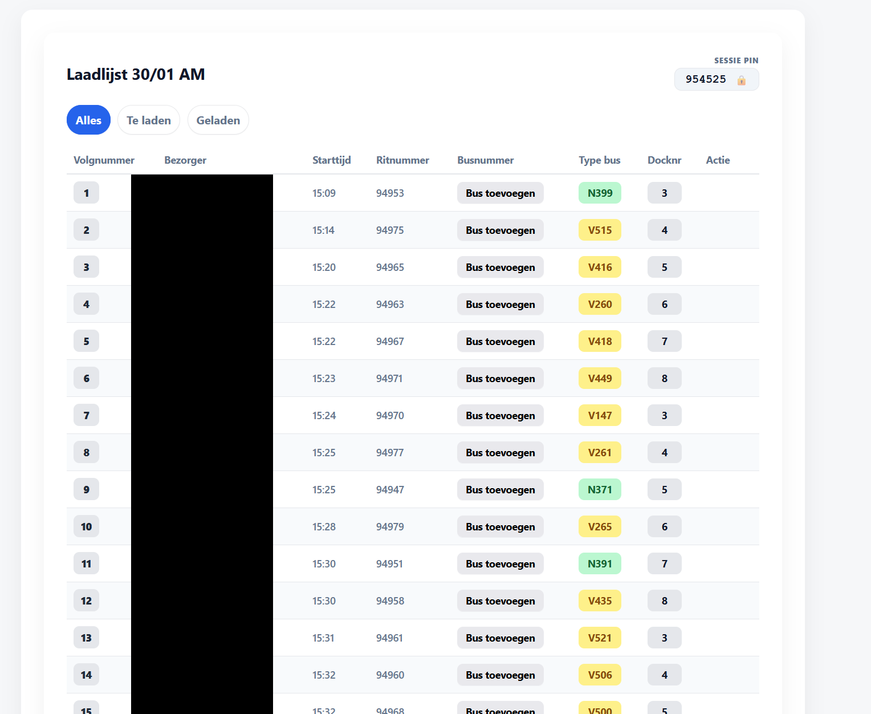Click the green N371 type badge
Viewport: 871px width, 714px height.
599,489
